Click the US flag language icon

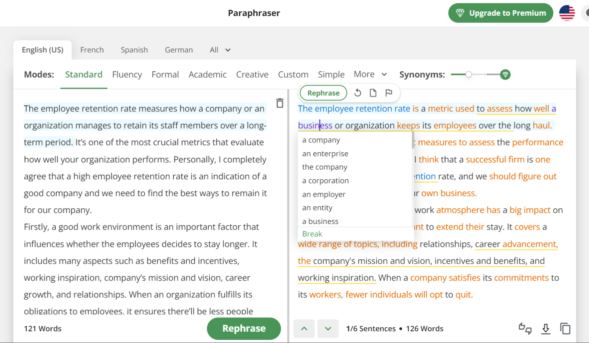coord(567,13)
